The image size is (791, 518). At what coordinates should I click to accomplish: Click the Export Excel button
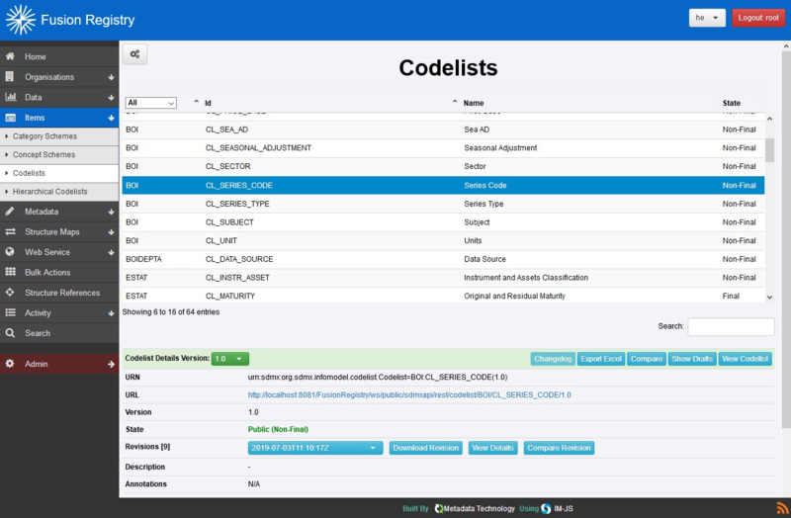coord(600,359)
